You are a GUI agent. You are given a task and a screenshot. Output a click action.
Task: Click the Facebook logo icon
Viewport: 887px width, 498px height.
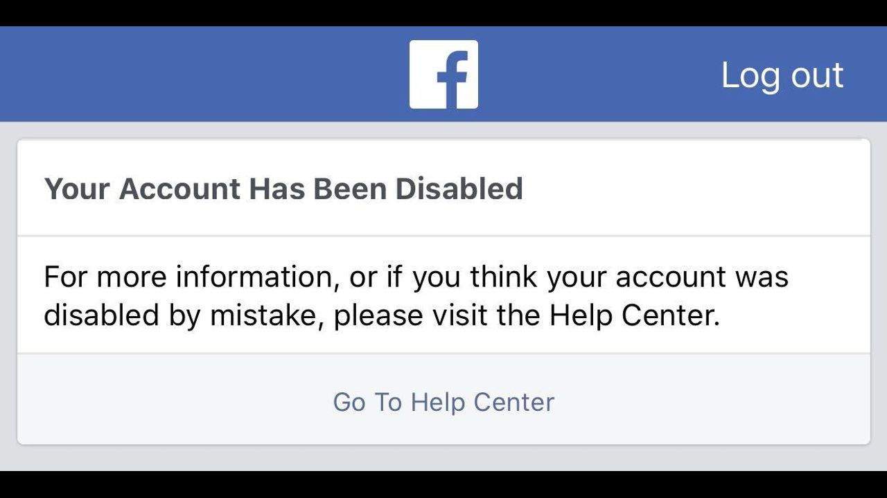pos(443,74)
